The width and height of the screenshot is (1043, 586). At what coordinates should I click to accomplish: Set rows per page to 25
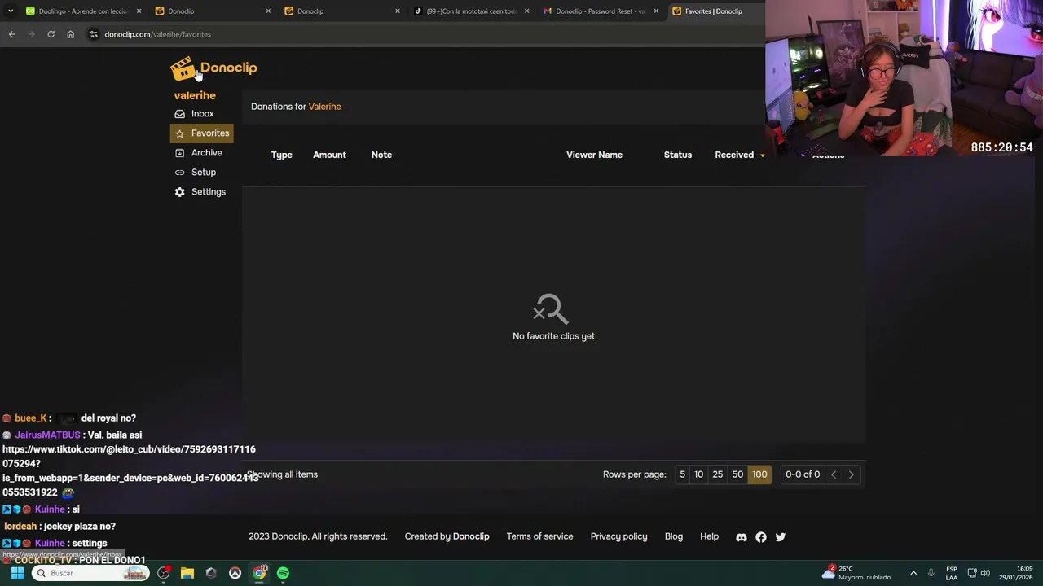coord(718,474)
